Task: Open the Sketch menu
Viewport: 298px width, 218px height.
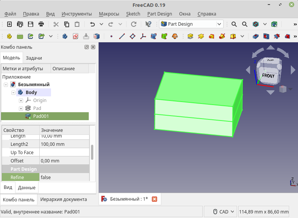Action: 133,14
